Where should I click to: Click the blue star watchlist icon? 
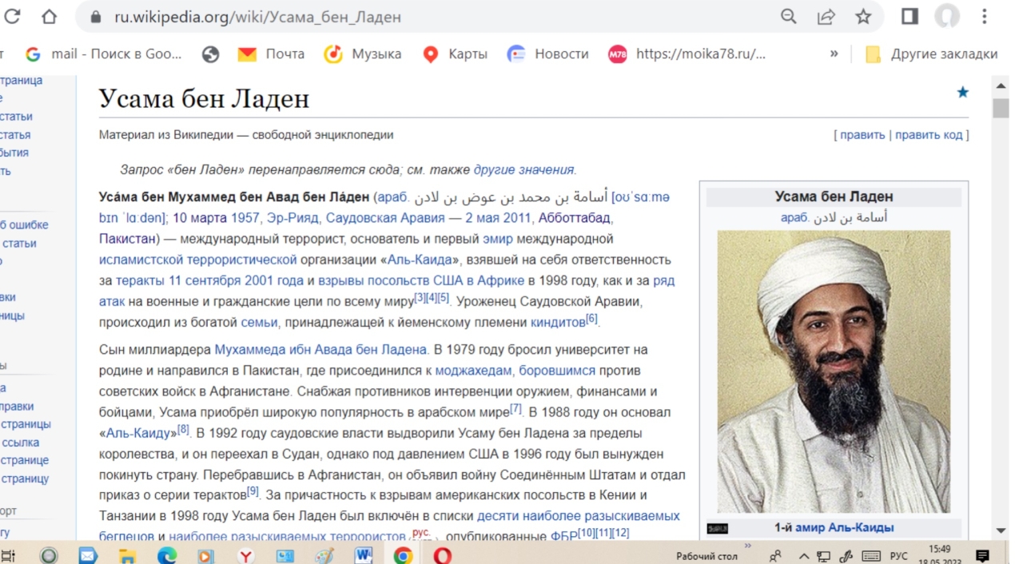(962, 93)
